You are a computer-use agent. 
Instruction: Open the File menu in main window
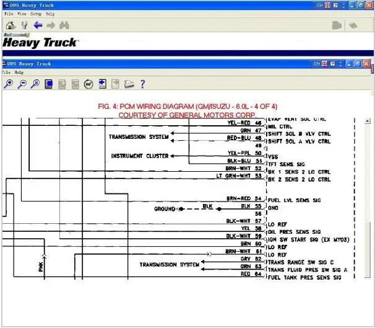(9, 14)
